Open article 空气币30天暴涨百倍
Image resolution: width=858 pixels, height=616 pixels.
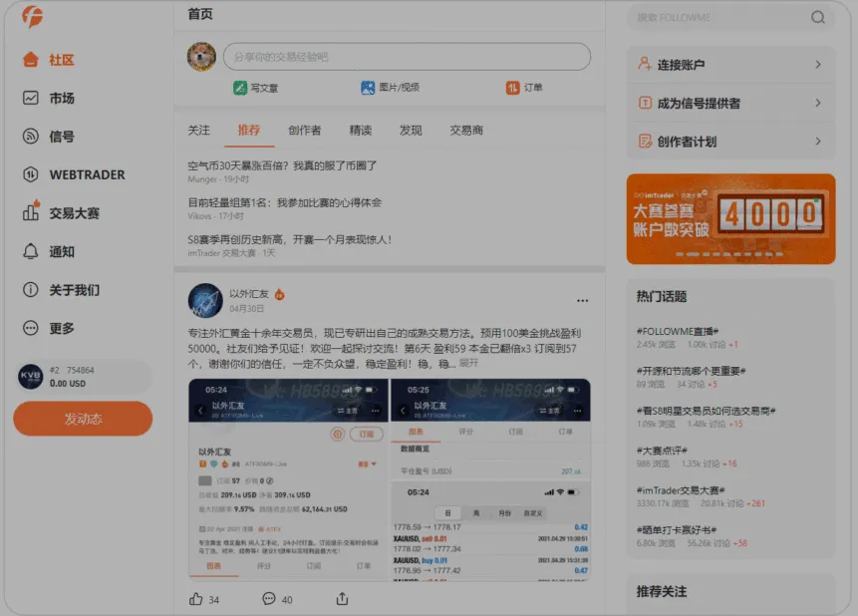[282, 165]
